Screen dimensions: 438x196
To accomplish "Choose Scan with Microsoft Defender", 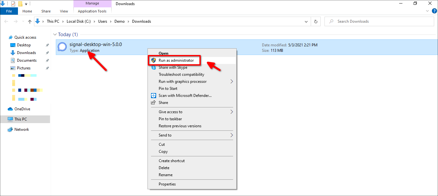I will click(192, 96).
